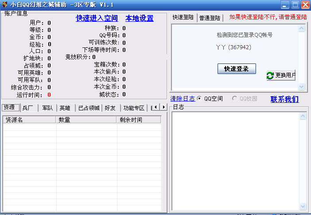Click the tab strip right scroll arrow
The height and width of the screenshot is (215, 311).
(x=163, y=107)
